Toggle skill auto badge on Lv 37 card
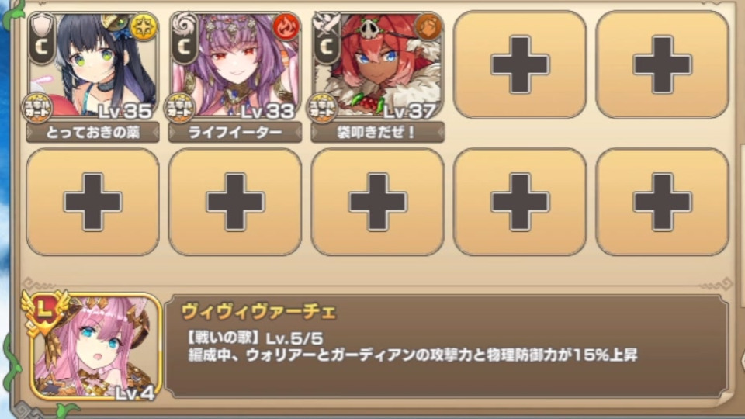This screenshot has width=745, height=419. pyautogui.click(x=322, y=108)
